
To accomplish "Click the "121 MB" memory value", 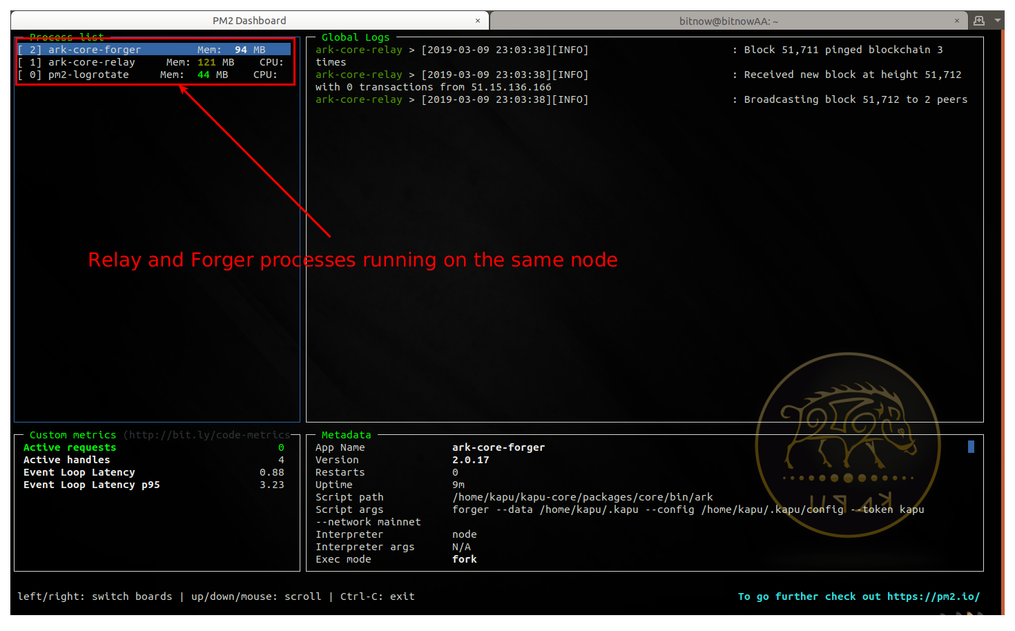I will pyautogui.click(x=216, y=62).
